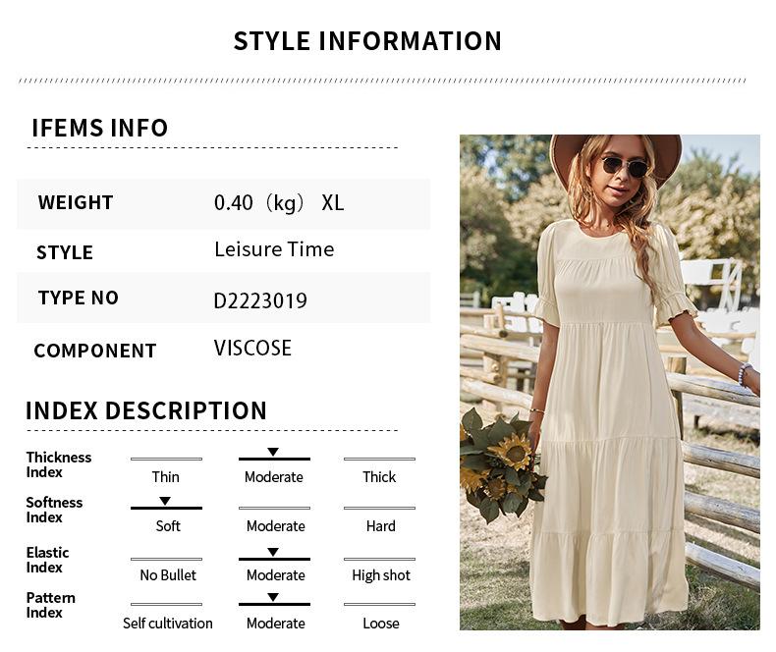
Task: Choose the High shot elastic option
Action: [380, 574]
